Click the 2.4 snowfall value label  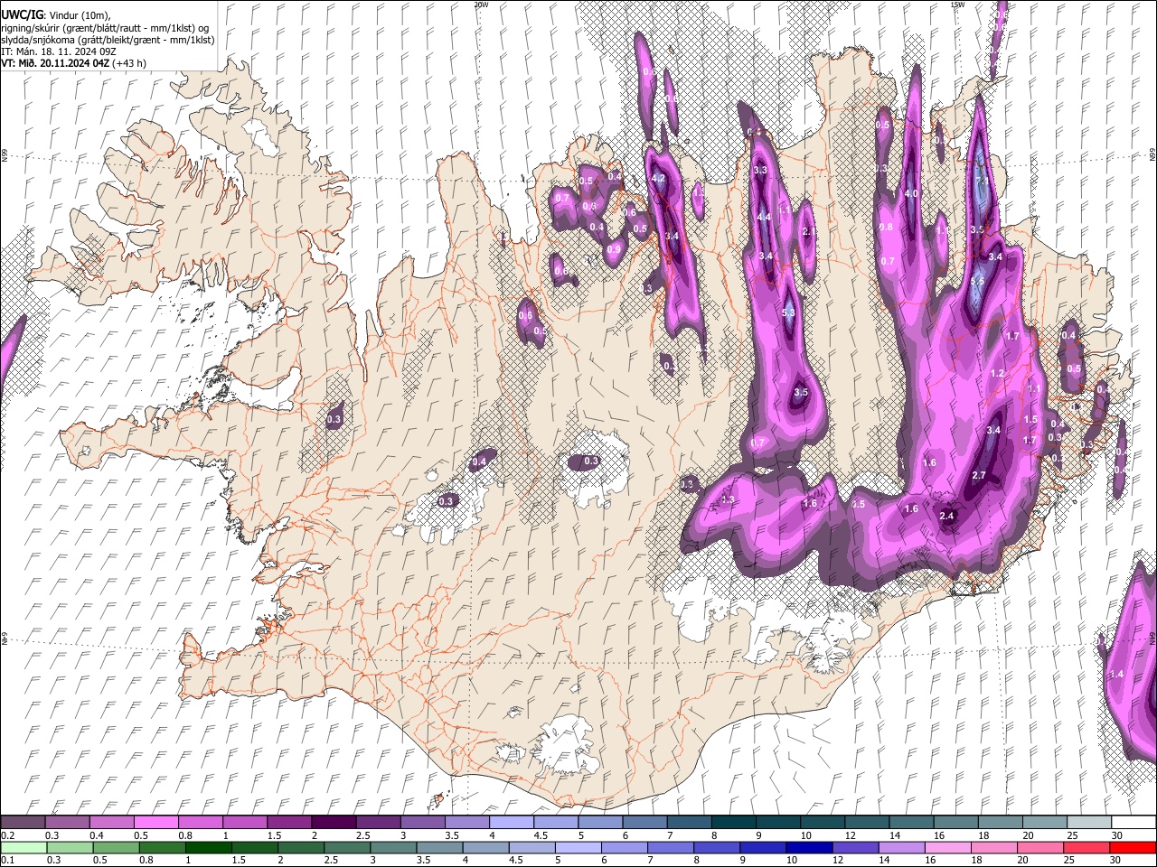(x=947, y=516)
